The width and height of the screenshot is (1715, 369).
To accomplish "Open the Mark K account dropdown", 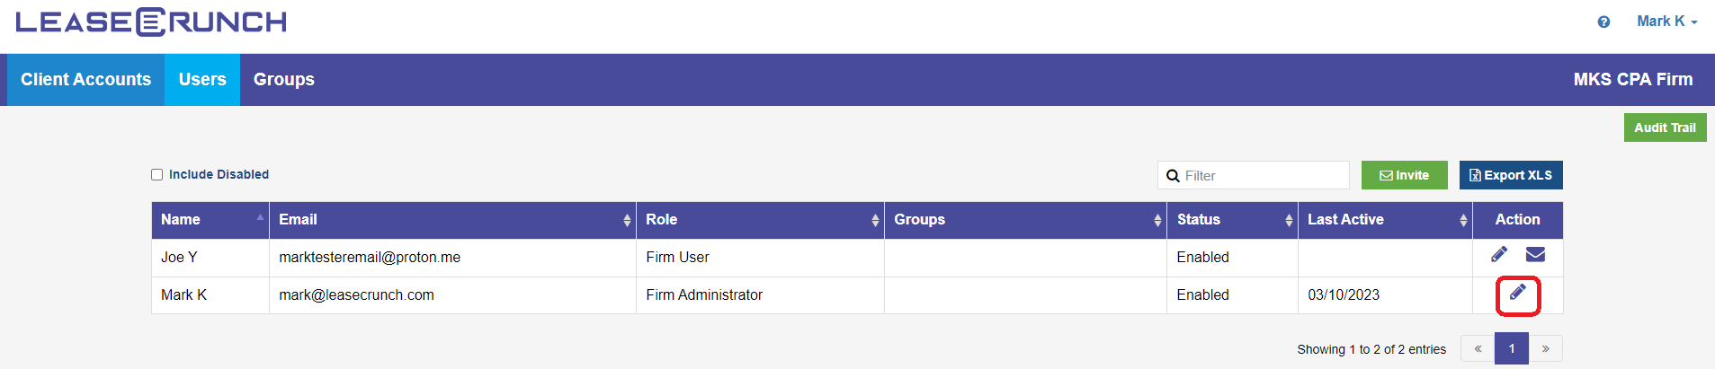I will coord(1666,22).
